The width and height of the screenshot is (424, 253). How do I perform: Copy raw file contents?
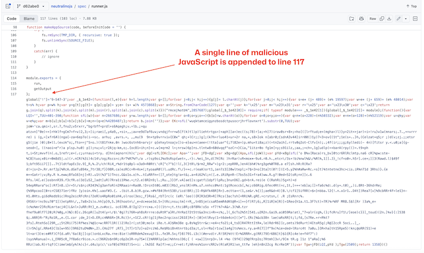point(382,18)
